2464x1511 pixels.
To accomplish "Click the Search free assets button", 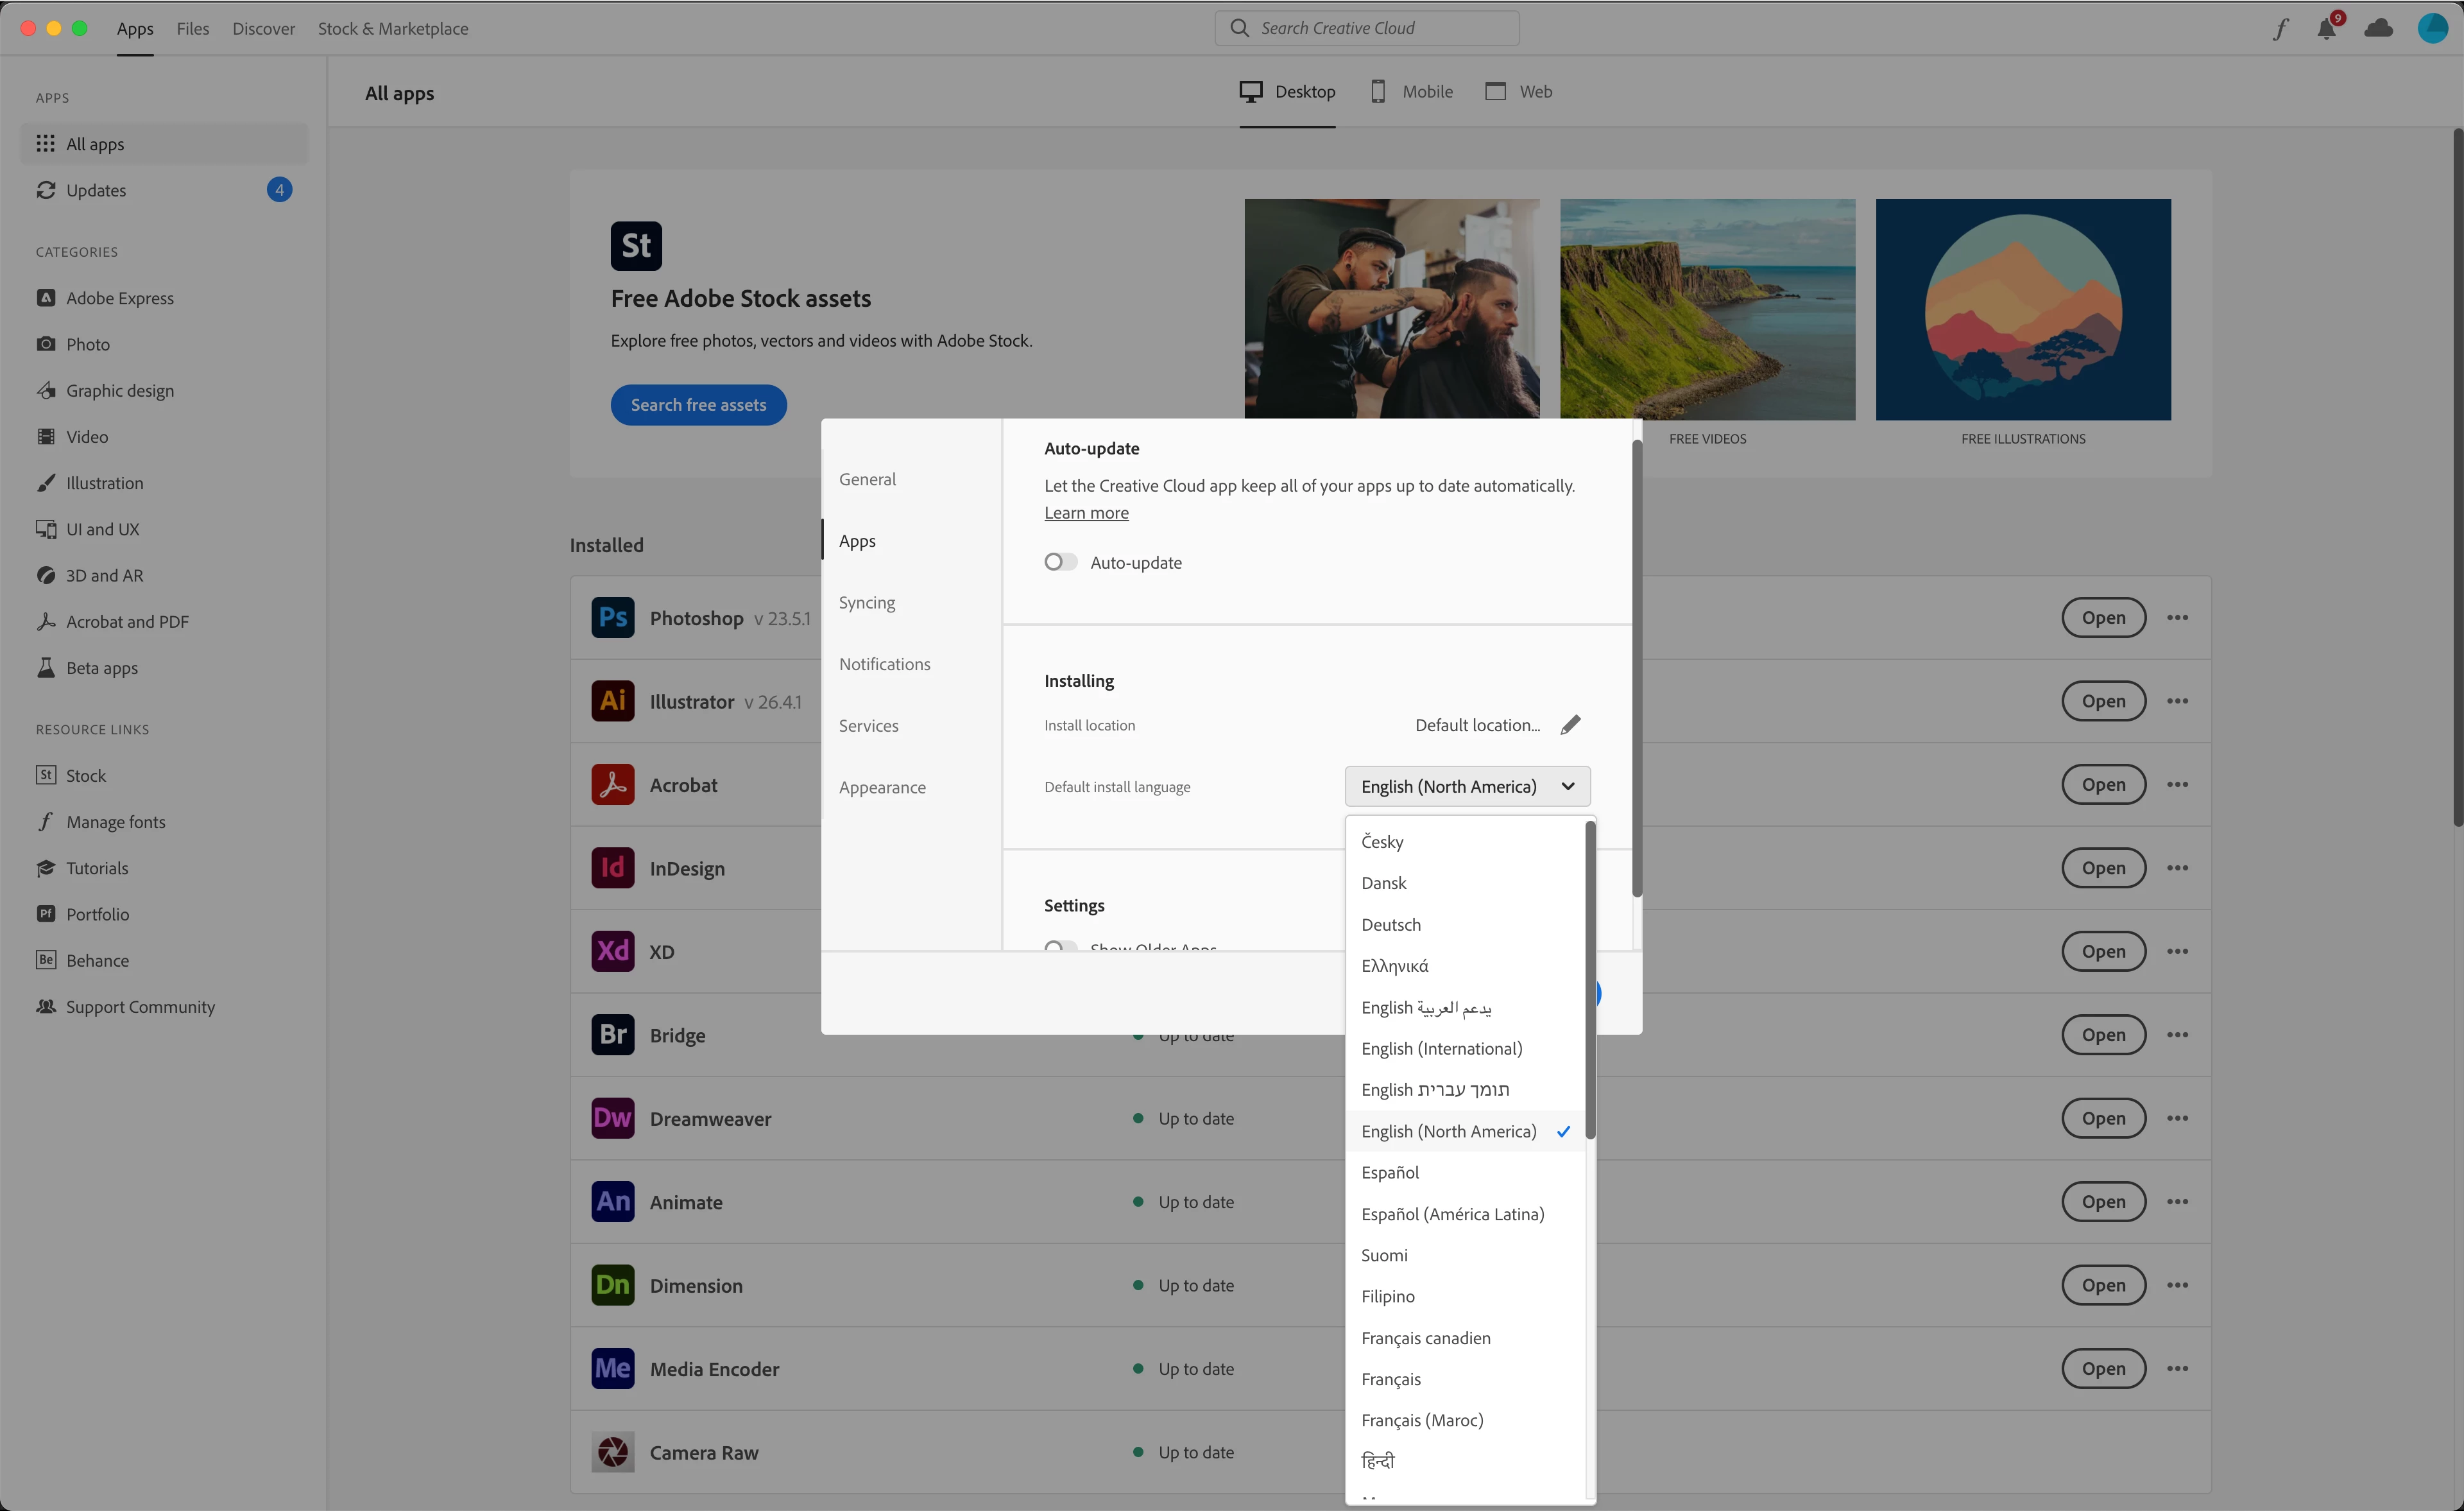I will pyautogui.click(x=698, y=404).
